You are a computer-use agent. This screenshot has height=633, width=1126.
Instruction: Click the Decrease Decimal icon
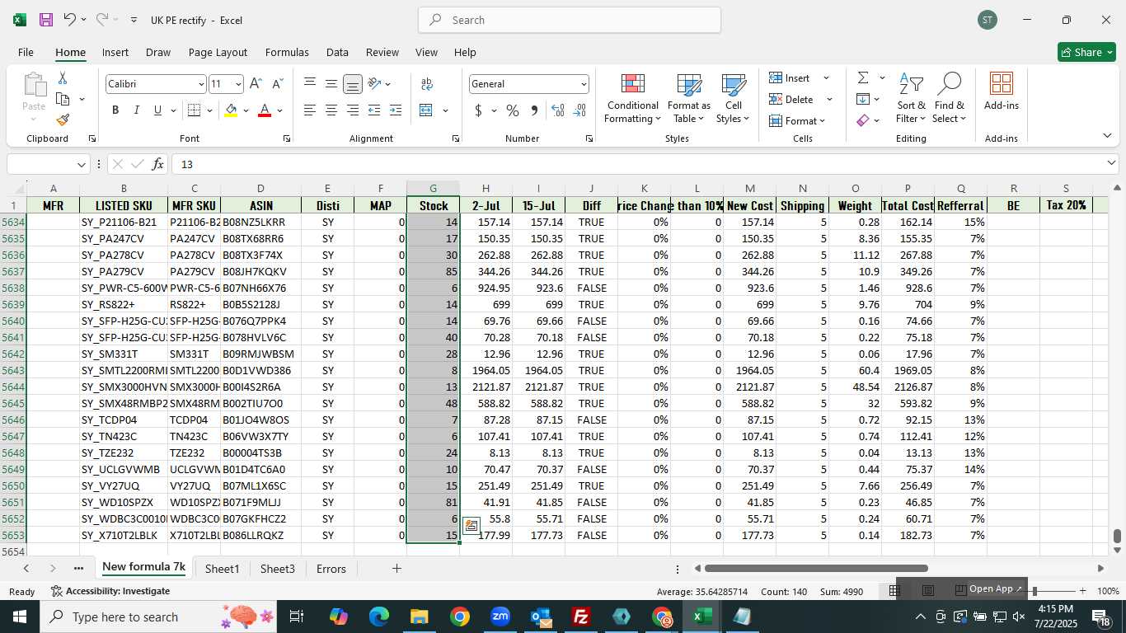[x=579, y=110]
